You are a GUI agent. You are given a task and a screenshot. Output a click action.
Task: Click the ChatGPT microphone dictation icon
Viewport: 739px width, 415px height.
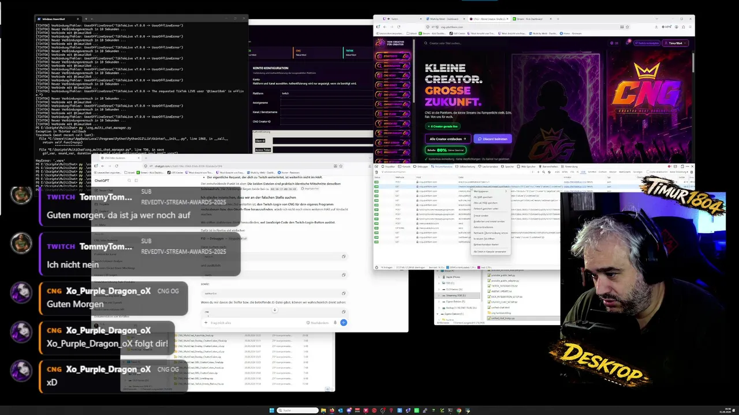coord(335,323)
